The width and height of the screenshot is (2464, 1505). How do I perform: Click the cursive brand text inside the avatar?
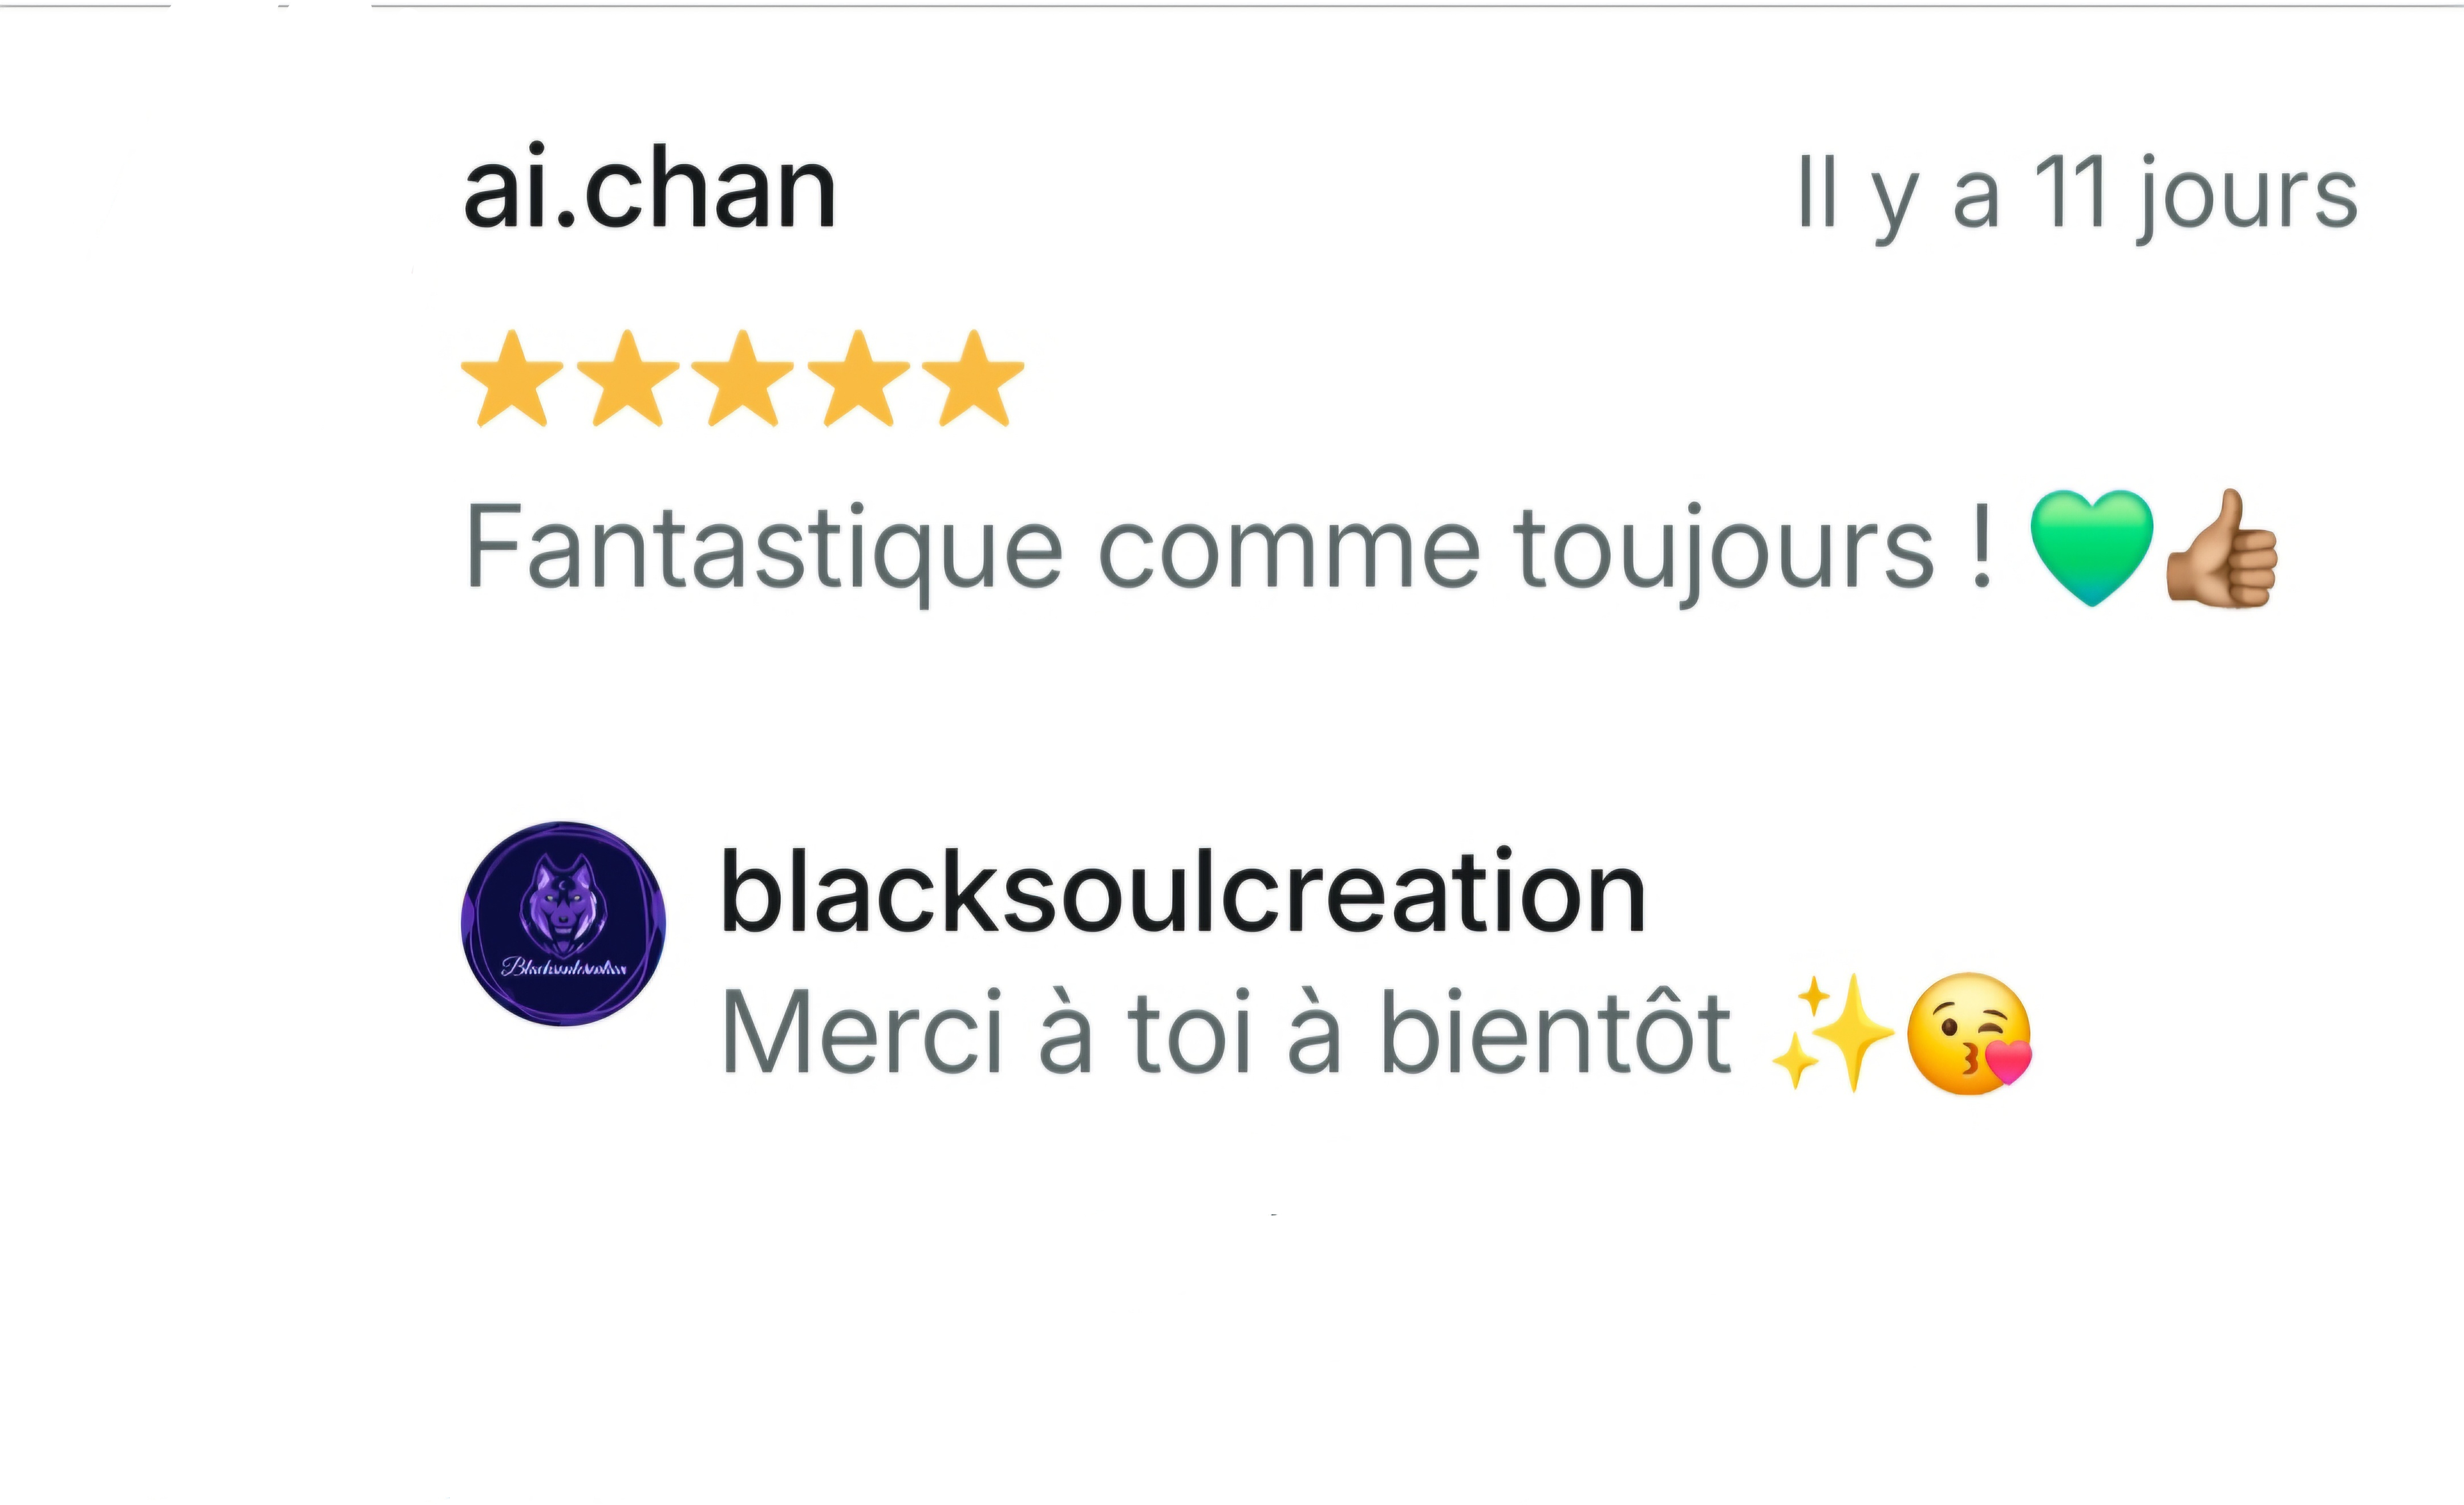point(564,966)
